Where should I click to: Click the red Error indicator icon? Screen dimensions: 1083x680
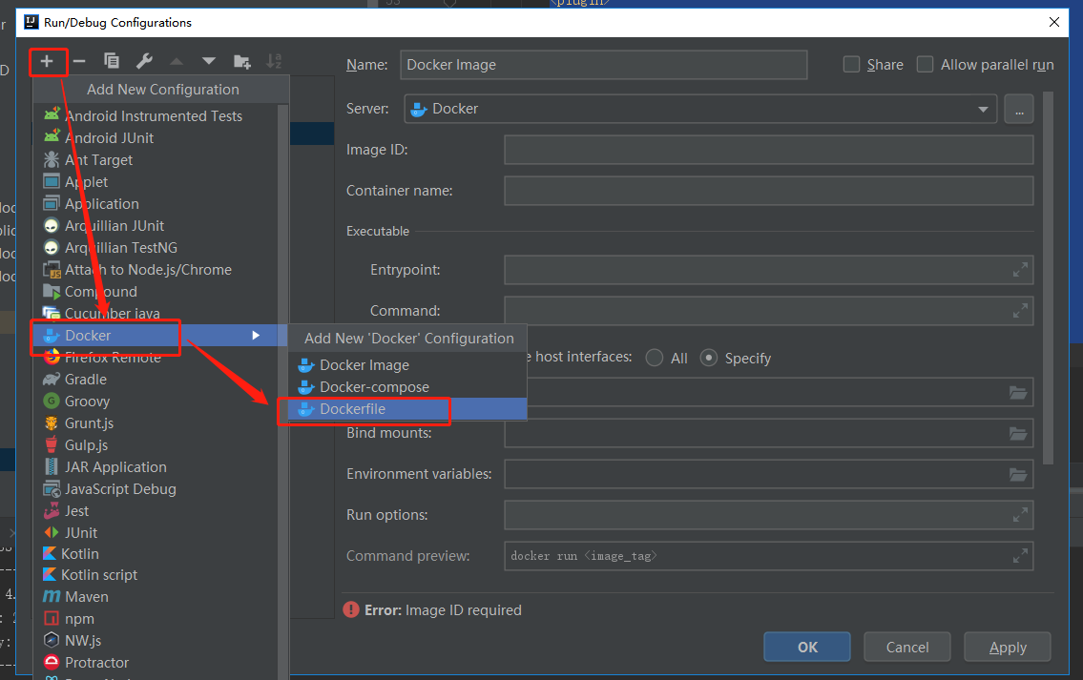351,609
